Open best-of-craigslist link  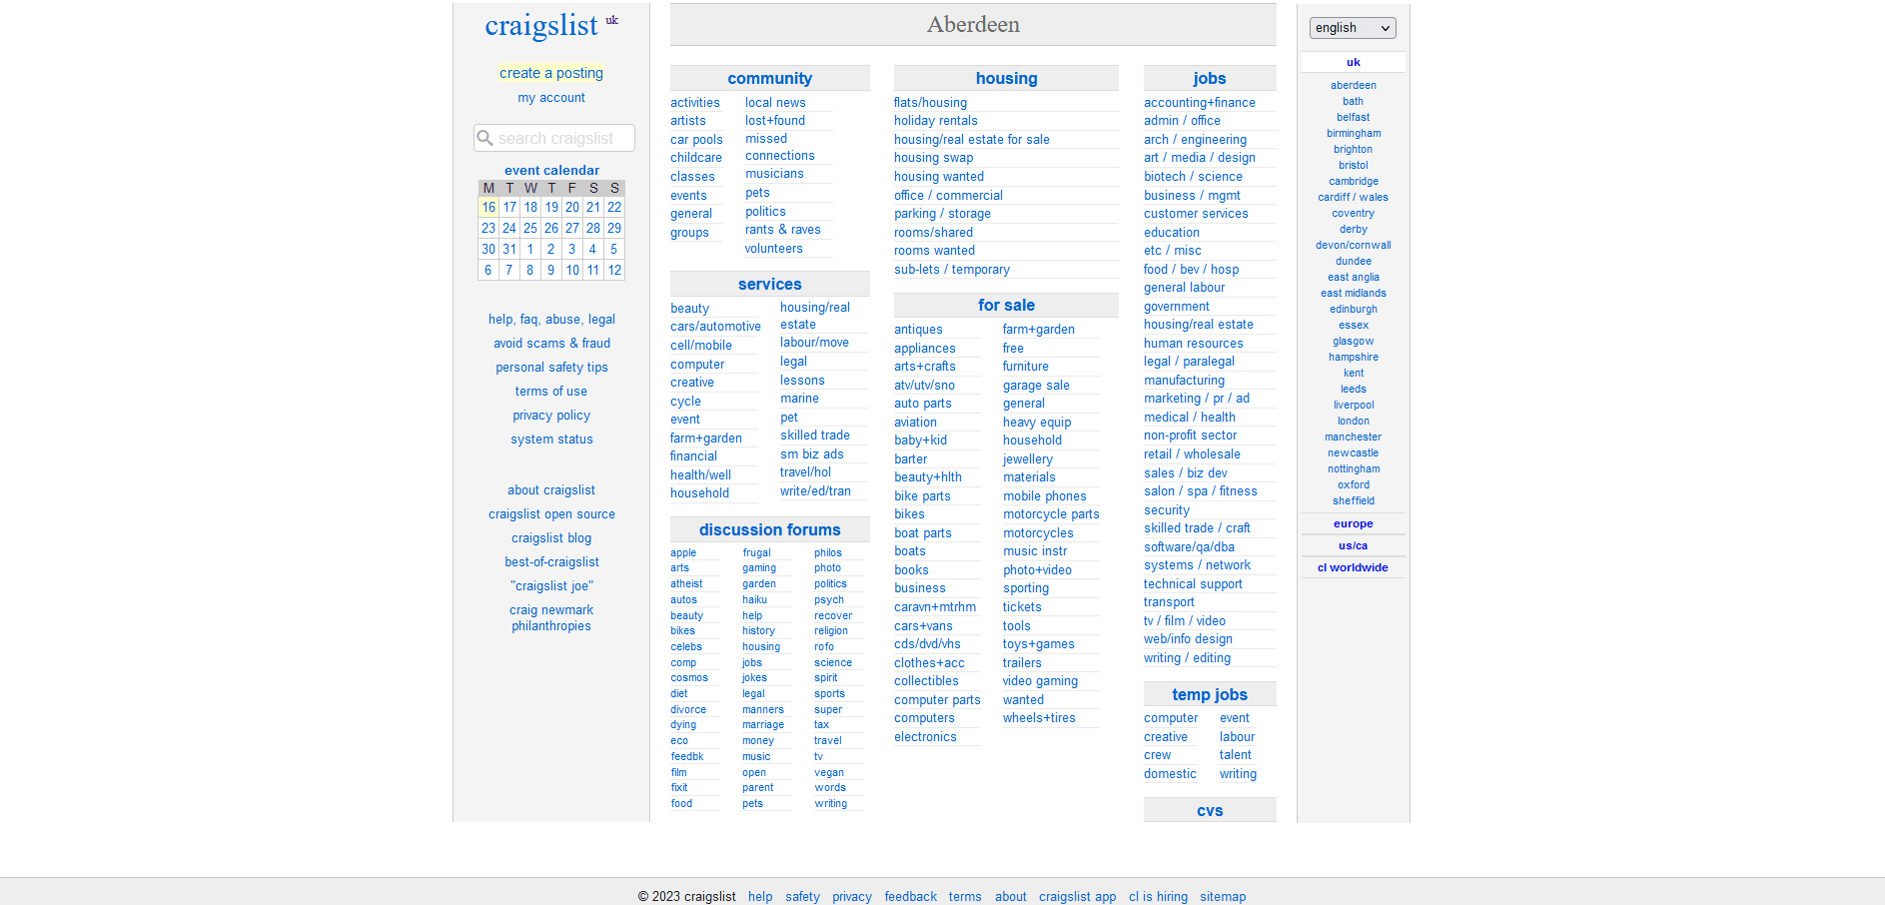point(551,562)
